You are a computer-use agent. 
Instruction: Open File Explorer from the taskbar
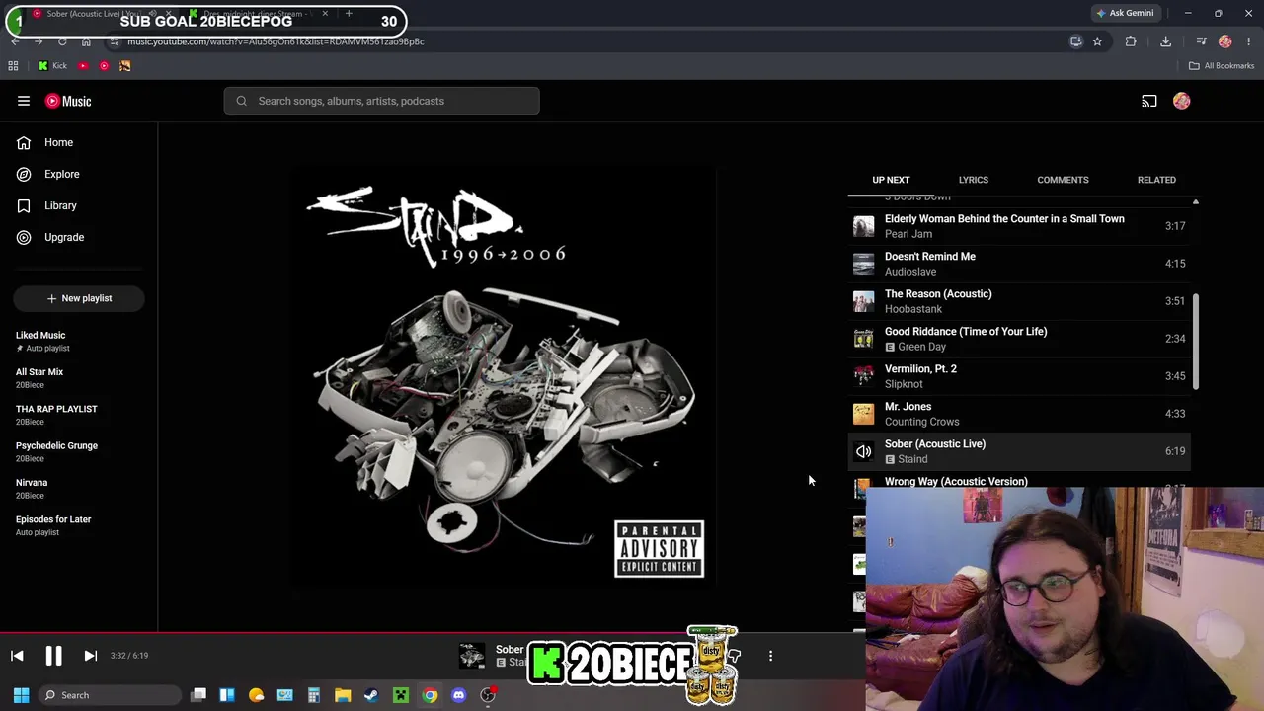click(343, 695)
